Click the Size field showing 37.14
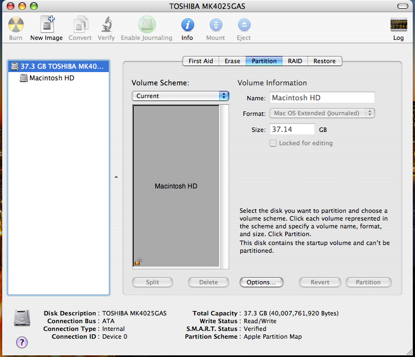 [292, 129]
